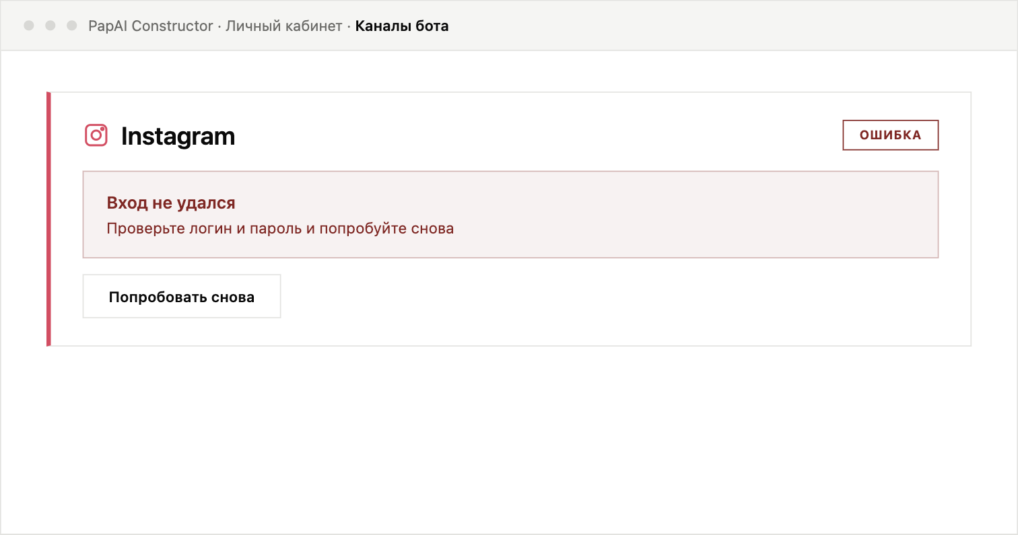1018x535 pixels.
Task: Open the "PapAI Constructor" breadcrumb
Action: click(151, 26)
